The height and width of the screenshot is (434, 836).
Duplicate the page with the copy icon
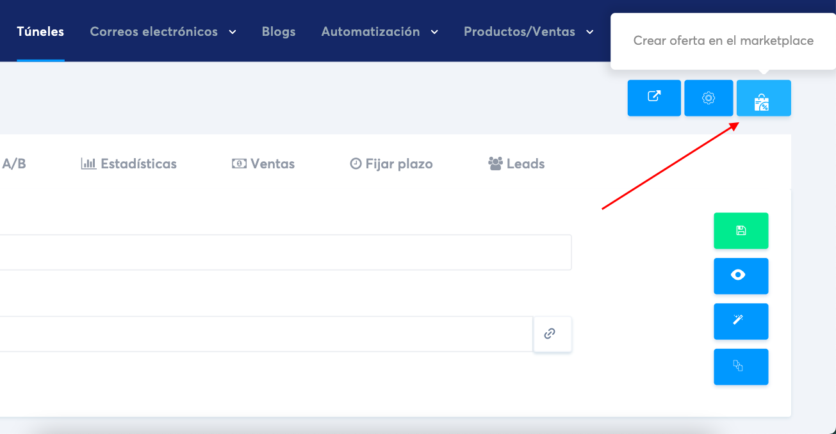(x=741, y=367)
